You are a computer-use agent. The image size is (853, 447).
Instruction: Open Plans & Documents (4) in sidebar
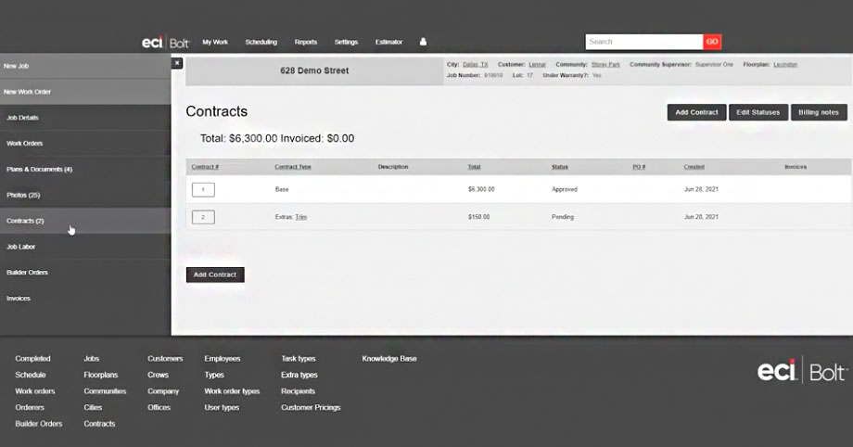click(x=39, y=169)
